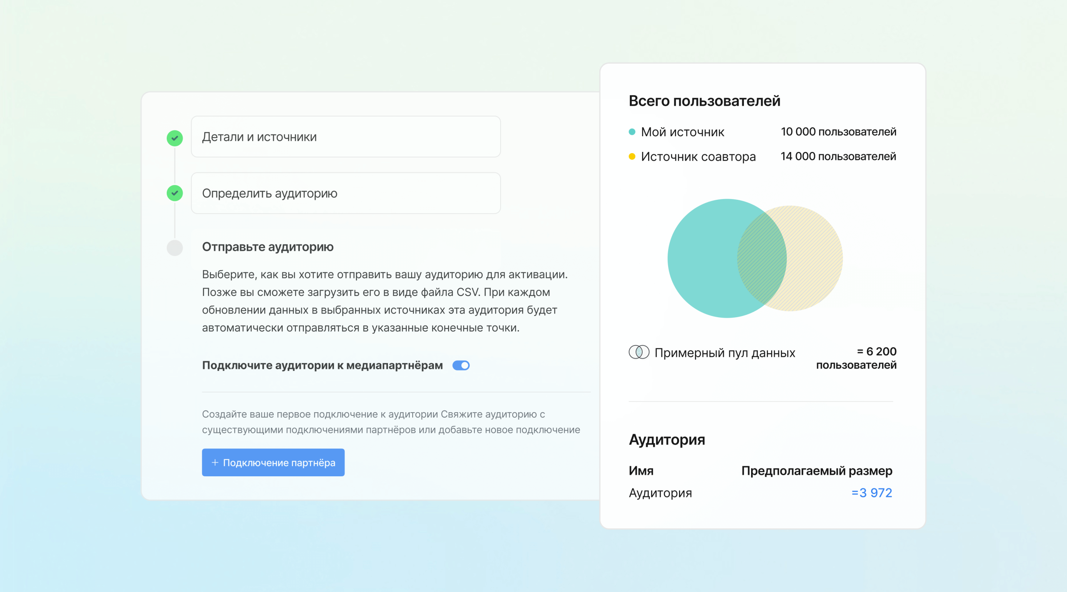The height and width of the screenshot is (592, 1067).
Task: Click the green checkmark next to Детали и источники
Action: [x=175, y=137]
